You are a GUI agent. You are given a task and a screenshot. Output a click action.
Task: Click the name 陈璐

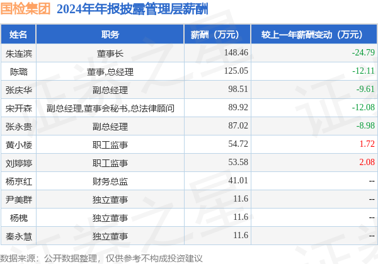click(18, 72)
